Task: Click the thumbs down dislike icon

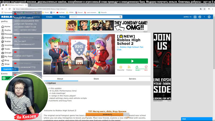Action: (x=146, y=67)
